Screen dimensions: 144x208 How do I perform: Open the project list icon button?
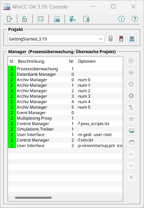(132, 39)
